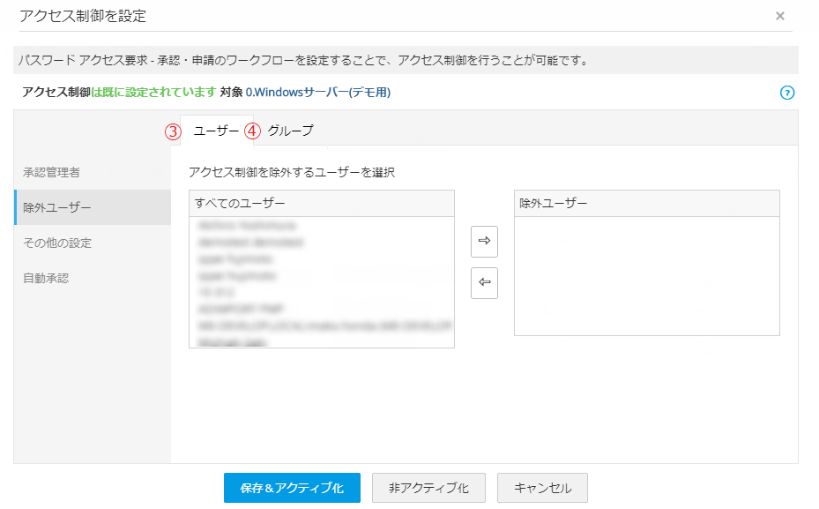Close the アクセス制御を設定 dialog
This screenshot has height=509, width=819.
(x=779, y=16)
